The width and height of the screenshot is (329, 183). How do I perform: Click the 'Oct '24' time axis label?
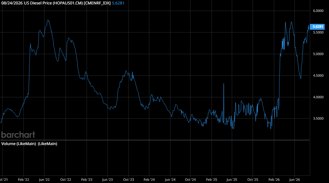coord(190,180)
